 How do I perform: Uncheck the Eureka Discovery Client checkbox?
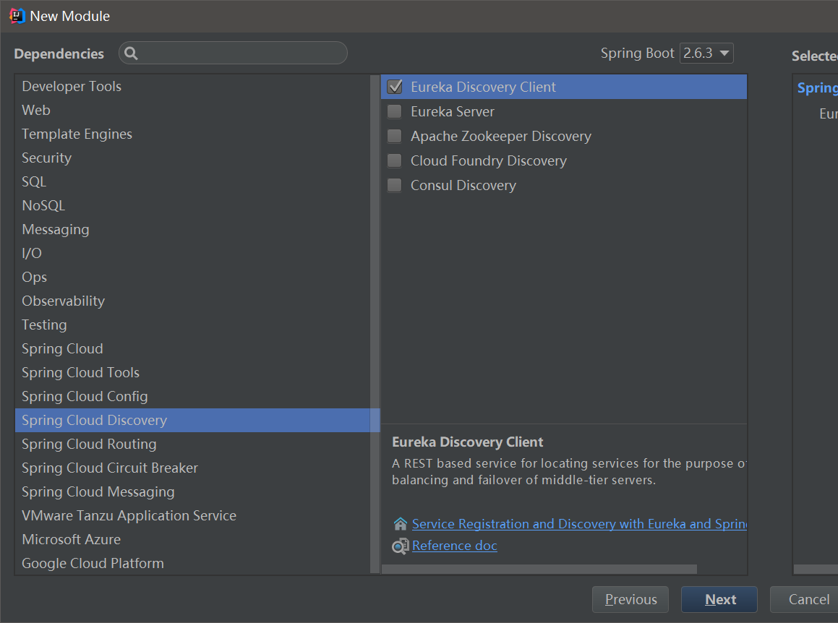click(x=394, y=87)
